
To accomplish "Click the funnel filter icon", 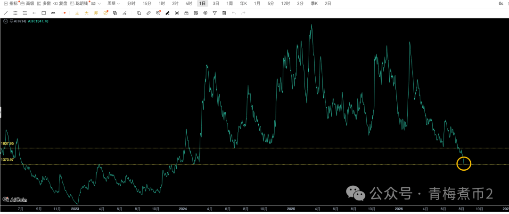I will pyautogui.click(x=214, y=13).
